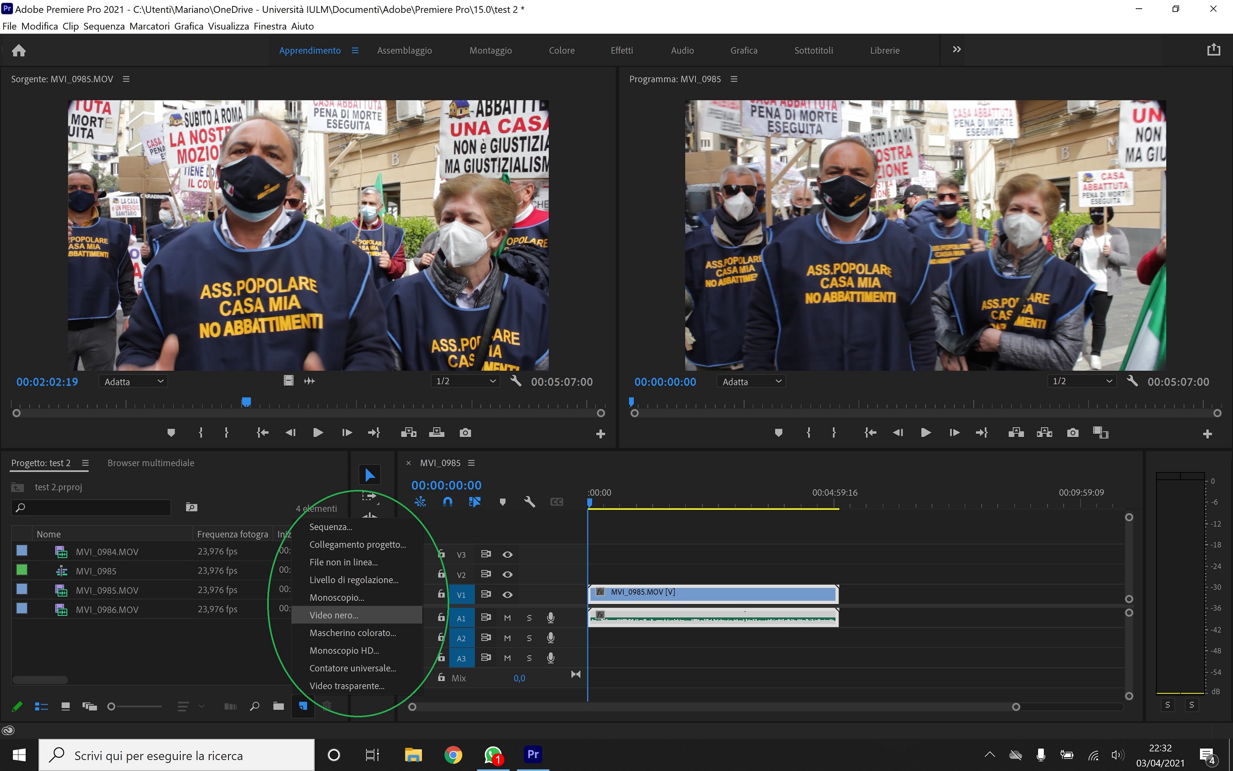
Task: Open Source monitor settings wrench
Action: 516,381
